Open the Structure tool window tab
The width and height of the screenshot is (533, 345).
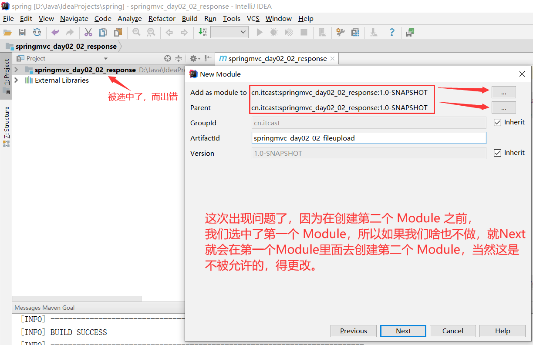(7, 126)
